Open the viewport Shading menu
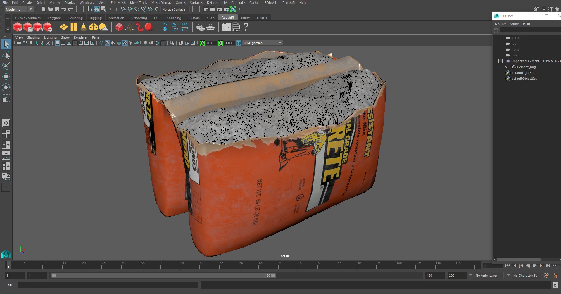The image size is (561, 294). (x=33, y=37)
